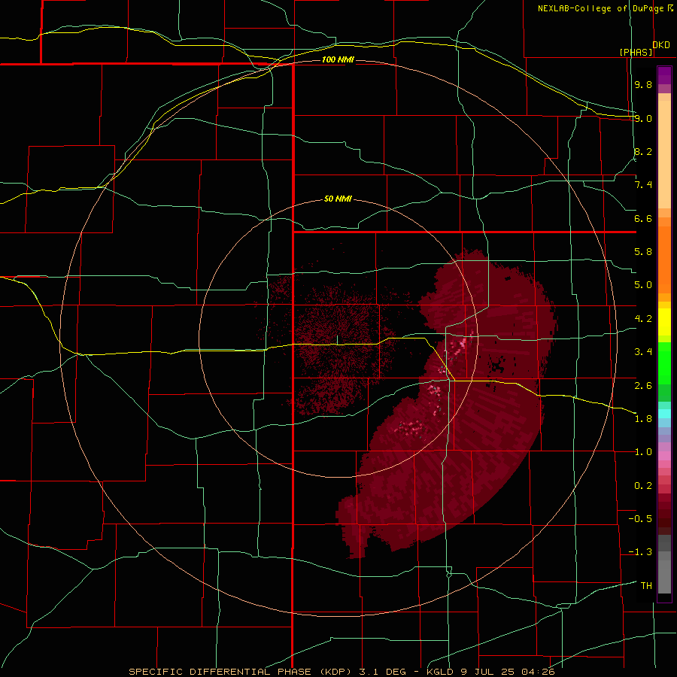Viewport: 677px width, 677px height.
Task: Click the 9.0 color scale value
Action: 643,118
